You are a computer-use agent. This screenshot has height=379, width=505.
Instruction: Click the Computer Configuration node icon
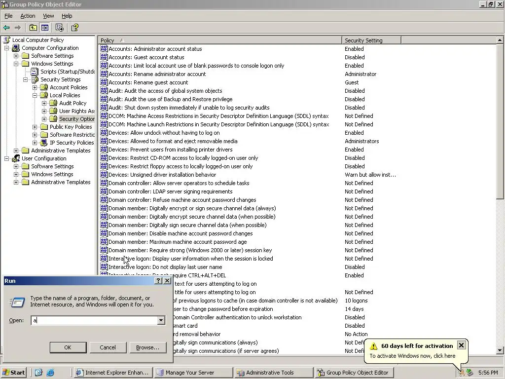(16, 48)
